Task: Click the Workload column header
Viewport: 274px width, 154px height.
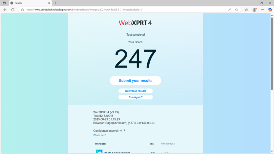Action: (100, 144)
